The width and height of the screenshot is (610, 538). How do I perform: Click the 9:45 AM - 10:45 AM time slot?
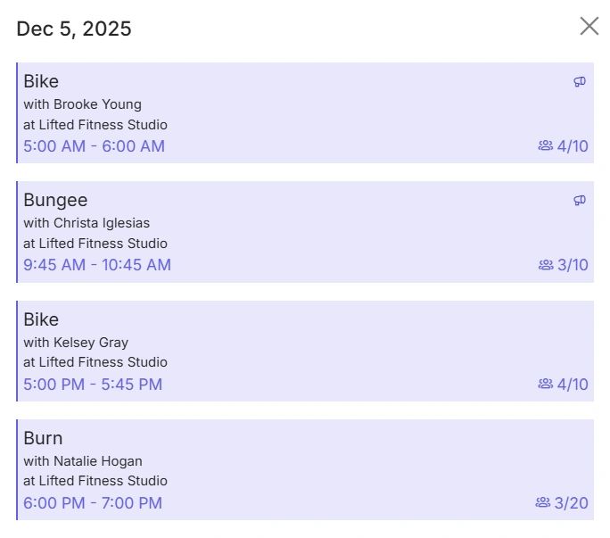(97, 265)
